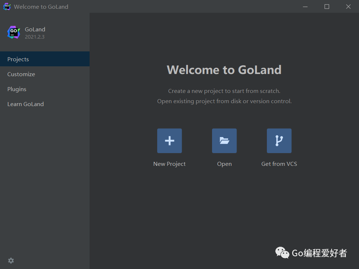Click the Welcome to GoLand heading

pos(224,70)
